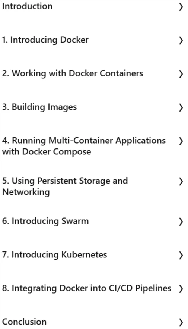Select Running Multi-Container Applications with Docker Compose
Screen dimensions: 188x329
click(x=84, y=146)
